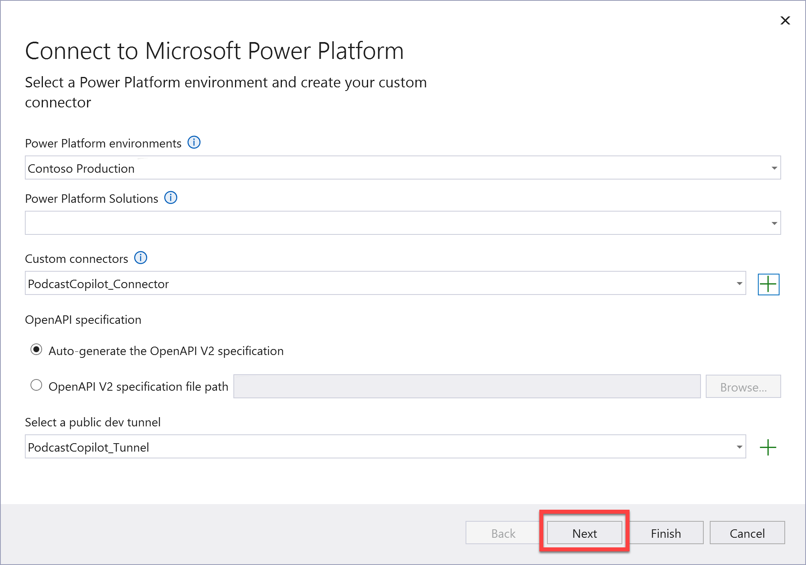Click the Back button

[x=503, y=533]
